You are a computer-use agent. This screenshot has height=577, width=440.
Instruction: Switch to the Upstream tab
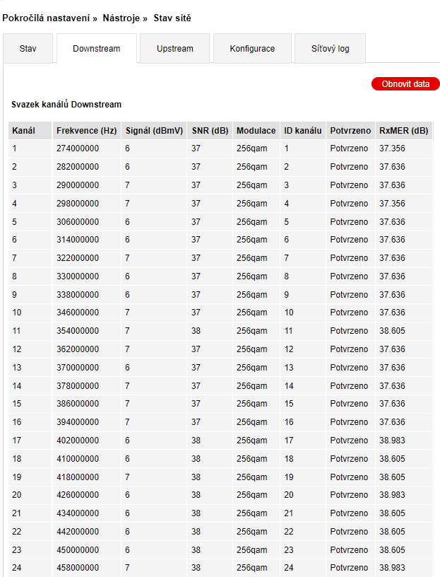click(x=175, y=49)
